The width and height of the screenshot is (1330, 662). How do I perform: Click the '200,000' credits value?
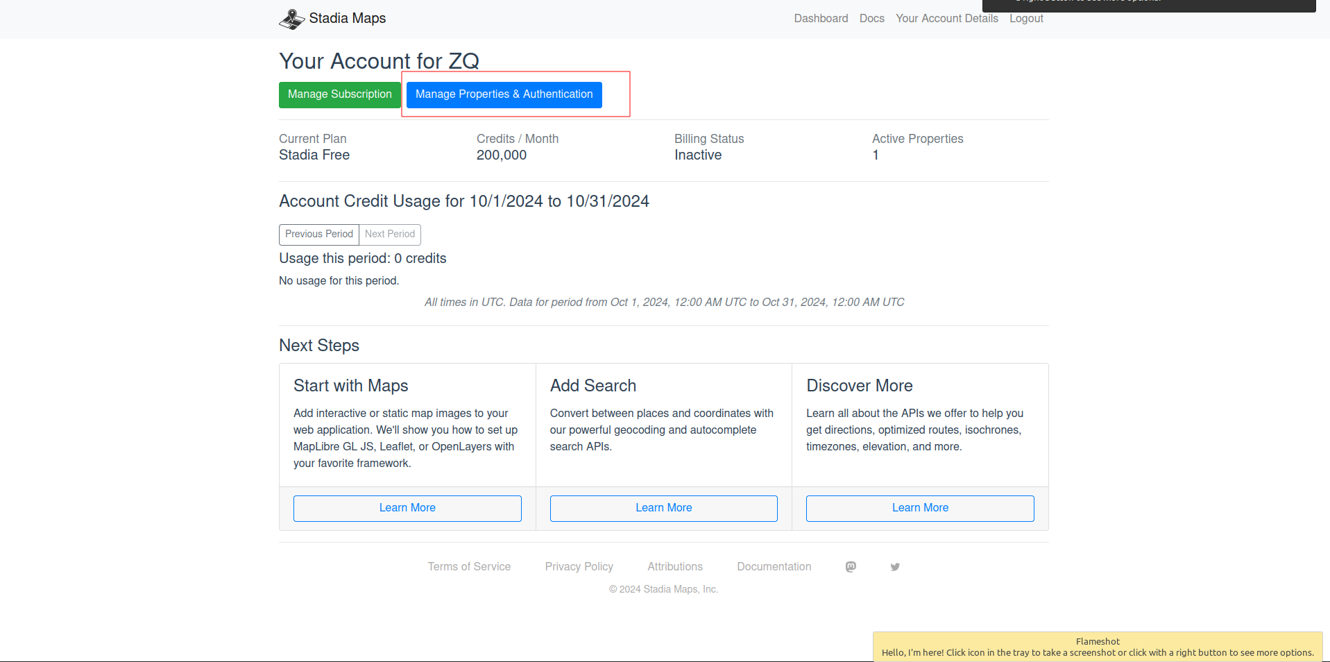[x=502, y=155]
